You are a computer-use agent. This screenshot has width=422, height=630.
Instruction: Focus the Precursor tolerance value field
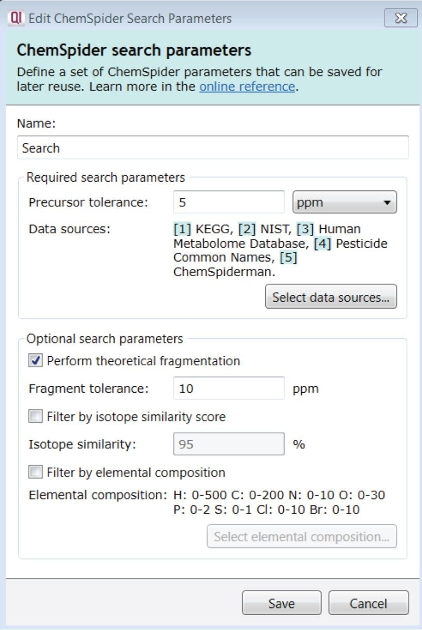[x=229, y=202]
